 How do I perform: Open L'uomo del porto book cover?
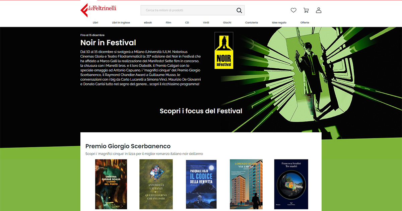pos(111,184)
